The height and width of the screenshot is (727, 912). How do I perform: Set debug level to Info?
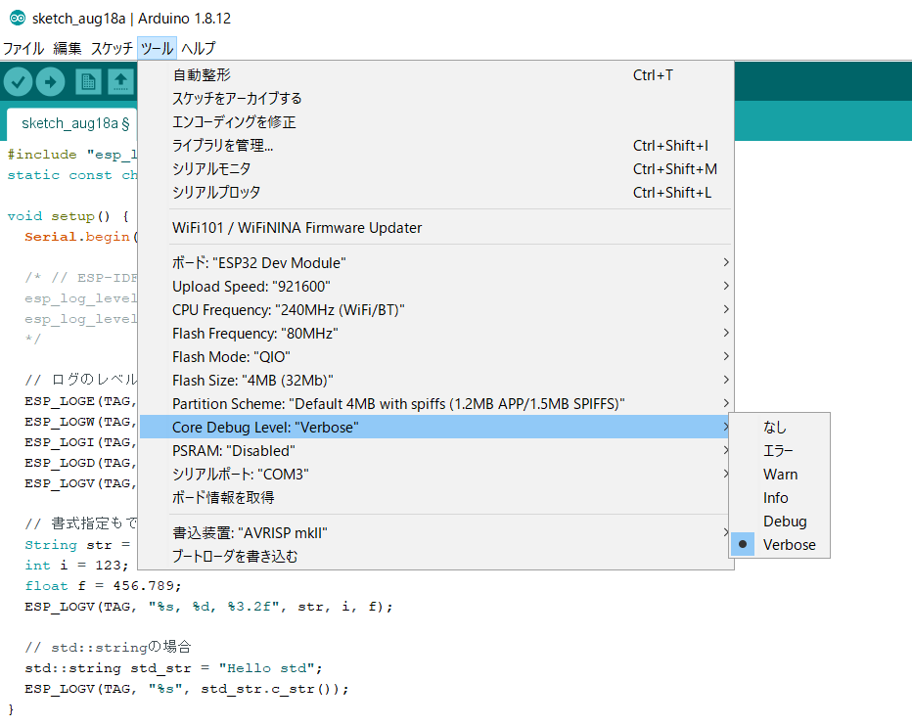click(776, 498)
